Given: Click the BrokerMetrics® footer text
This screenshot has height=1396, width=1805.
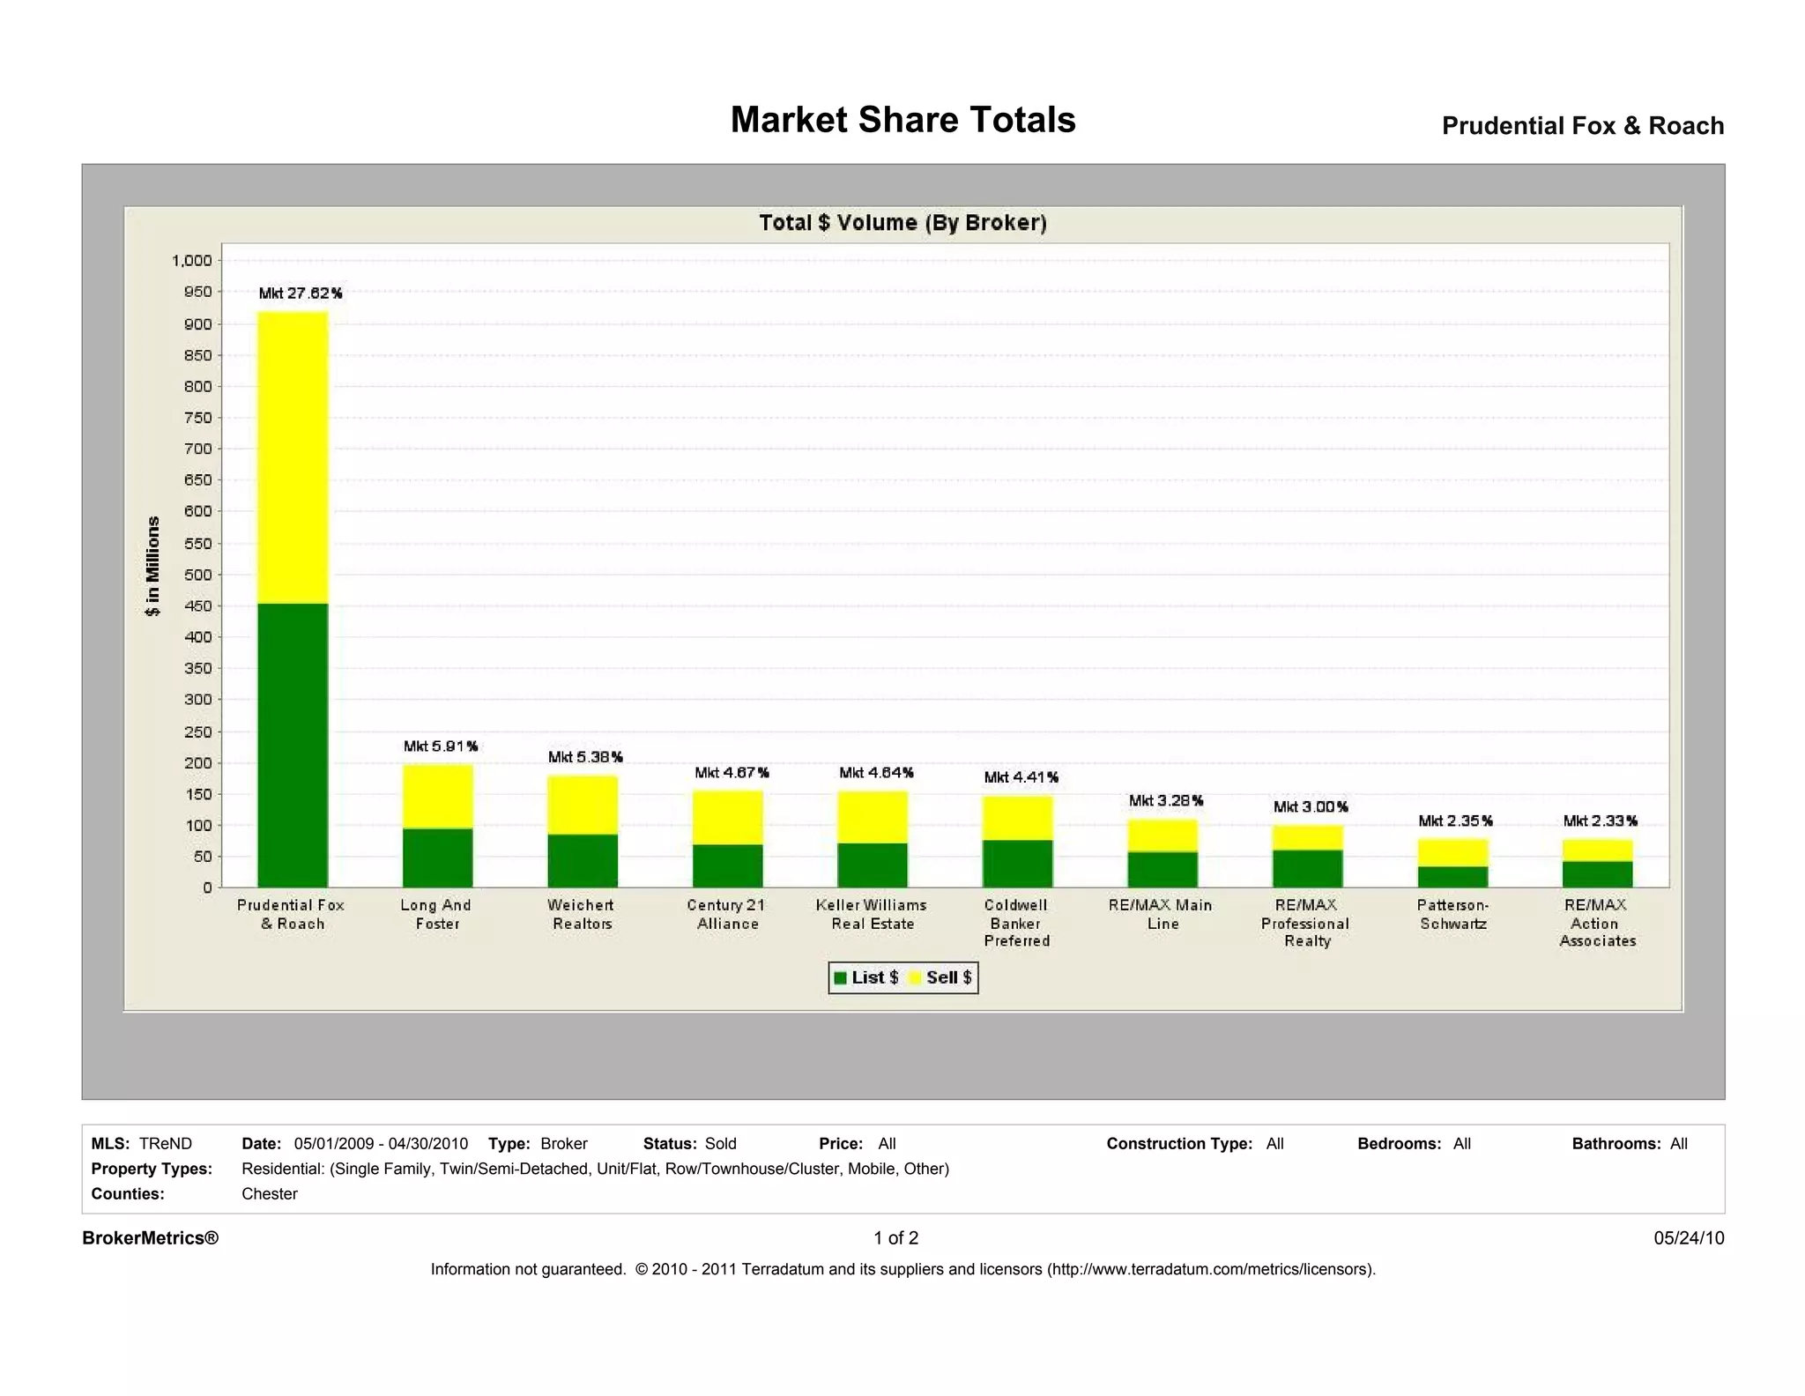Looking at the screenshot, I should 151,1237.
